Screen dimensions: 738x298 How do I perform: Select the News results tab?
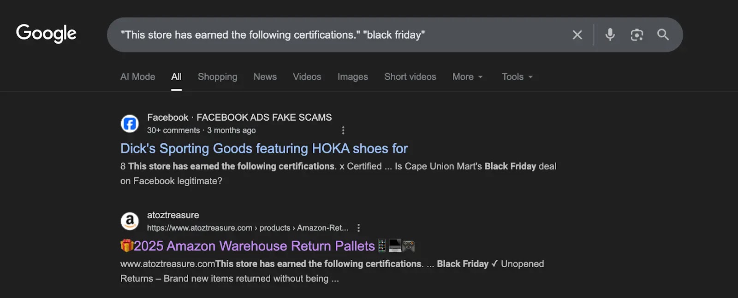(x=265, y=76)
